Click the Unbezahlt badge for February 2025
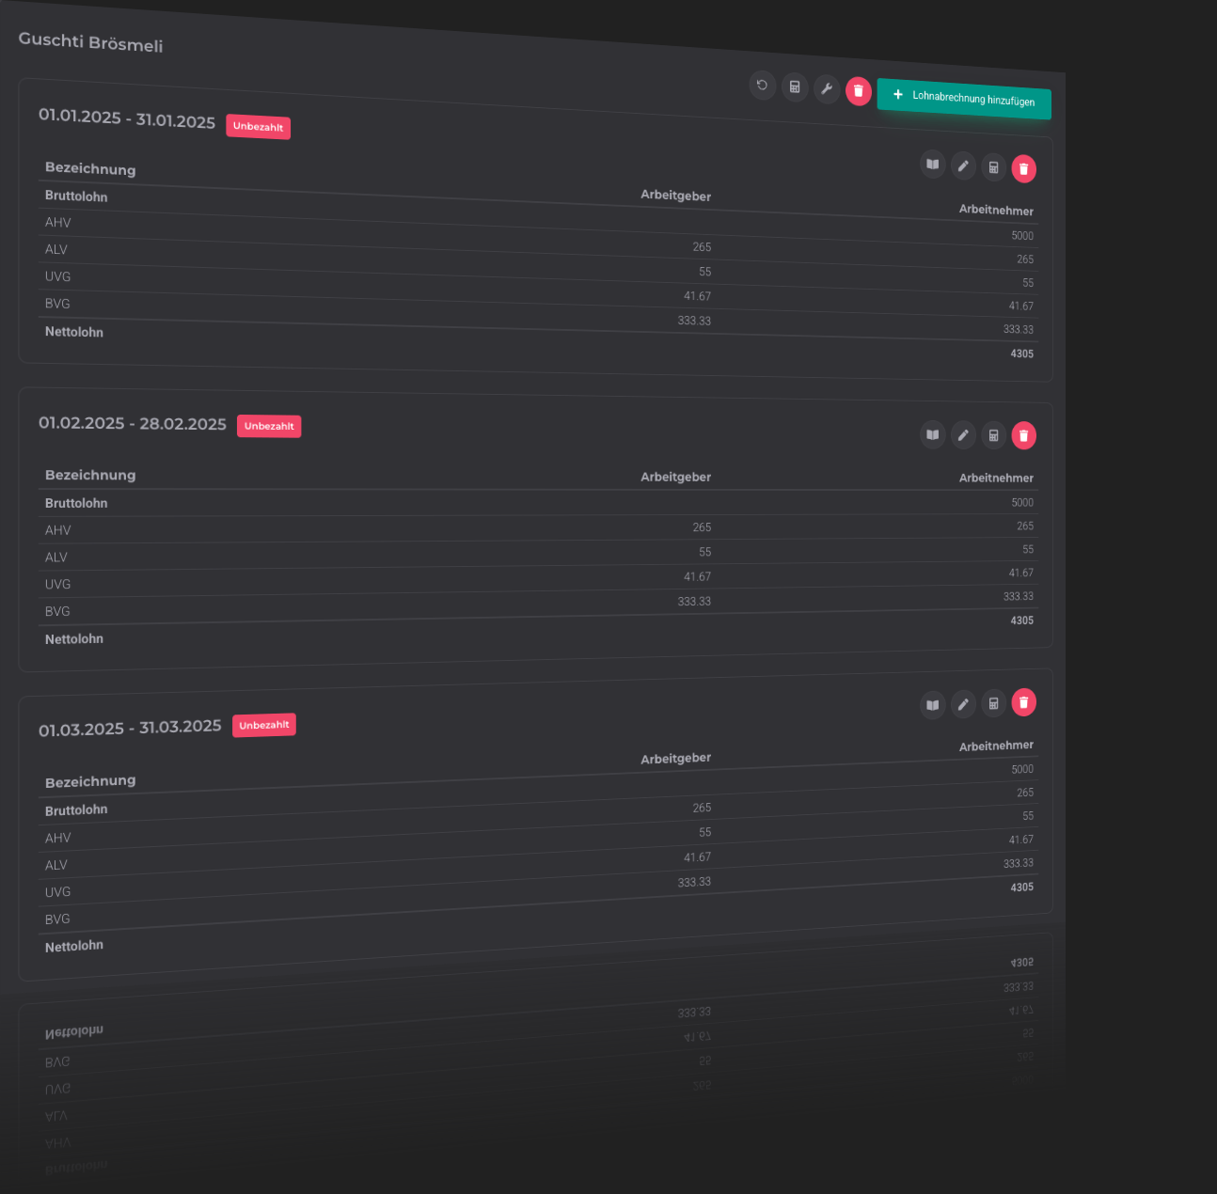Viewport: 1217px width, 1194px height. click(269, 426)
